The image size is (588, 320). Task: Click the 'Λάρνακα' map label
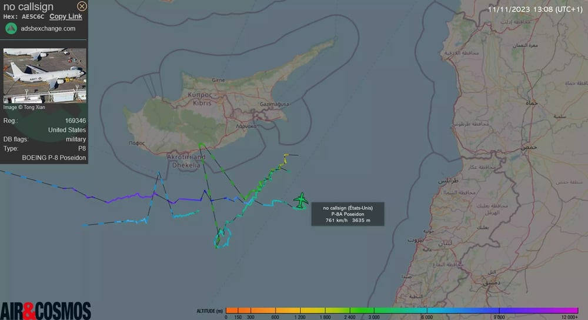246,126
